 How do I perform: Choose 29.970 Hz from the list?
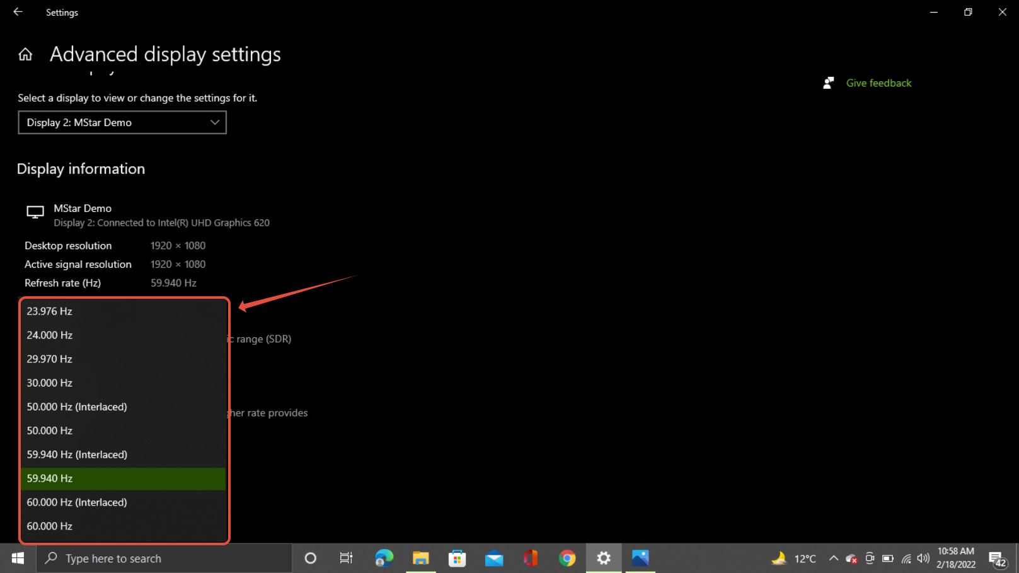[x=124, y=359]
